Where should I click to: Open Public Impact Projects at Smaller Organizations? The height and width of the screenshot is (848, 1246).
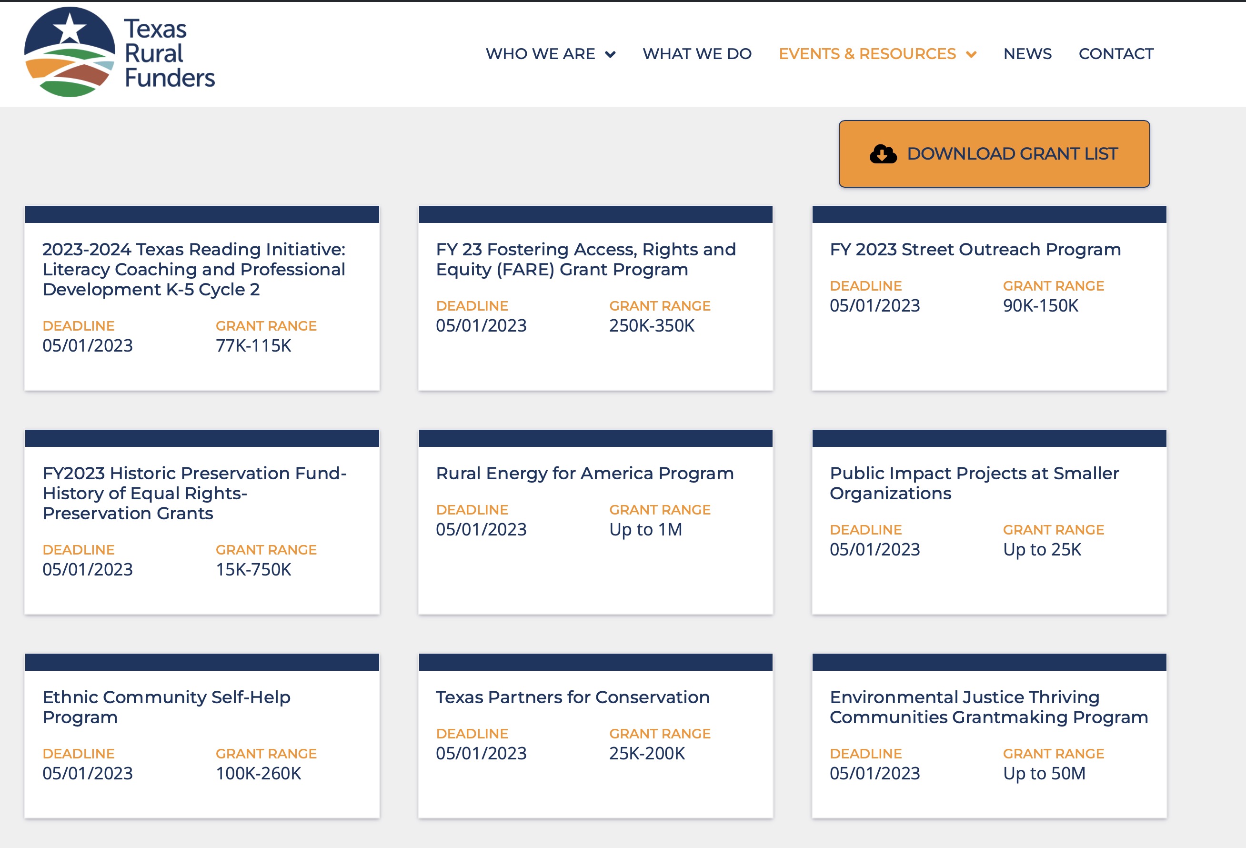[x=974, y=483]
